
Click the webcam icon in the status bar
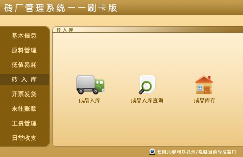pos(152,152)
